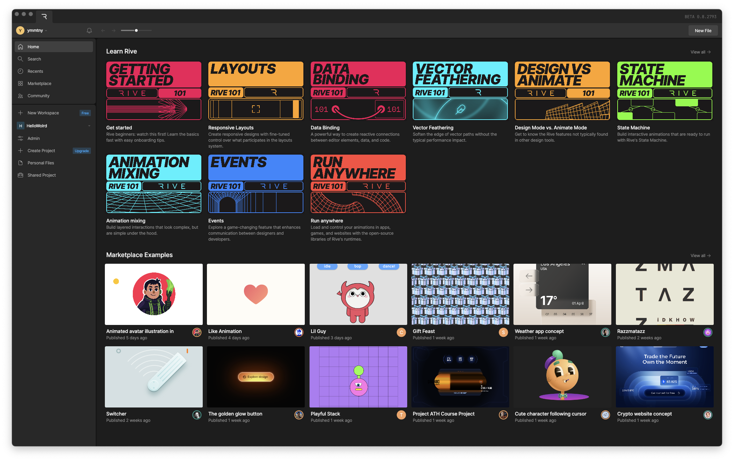Open Admin in the sidebar
Viewport: 734px width, 461px height.
(x=54, y=138)
